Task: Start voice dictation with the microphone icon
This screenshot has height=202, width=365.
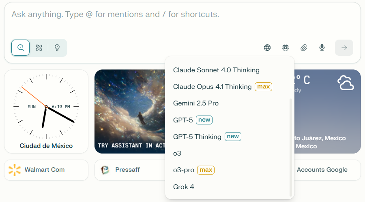Action: pos(322,48)
